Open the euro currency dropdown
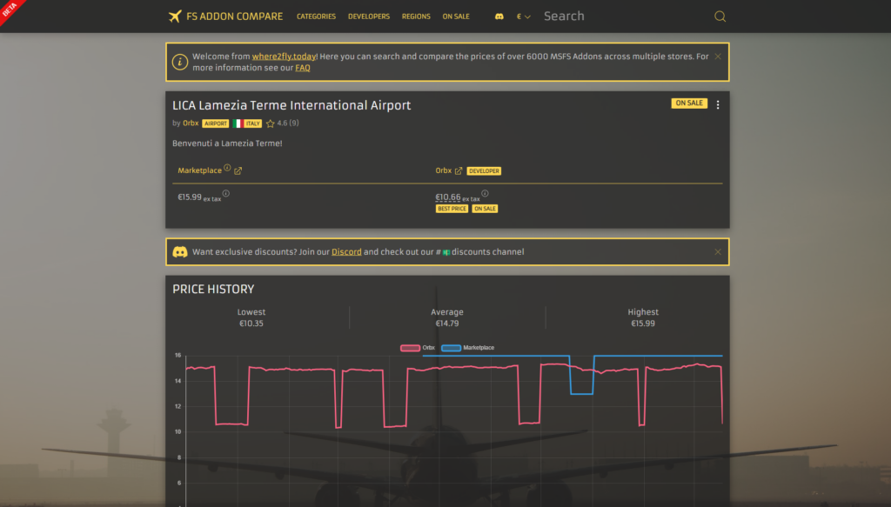The image size is (891, 507). (523, 17)
